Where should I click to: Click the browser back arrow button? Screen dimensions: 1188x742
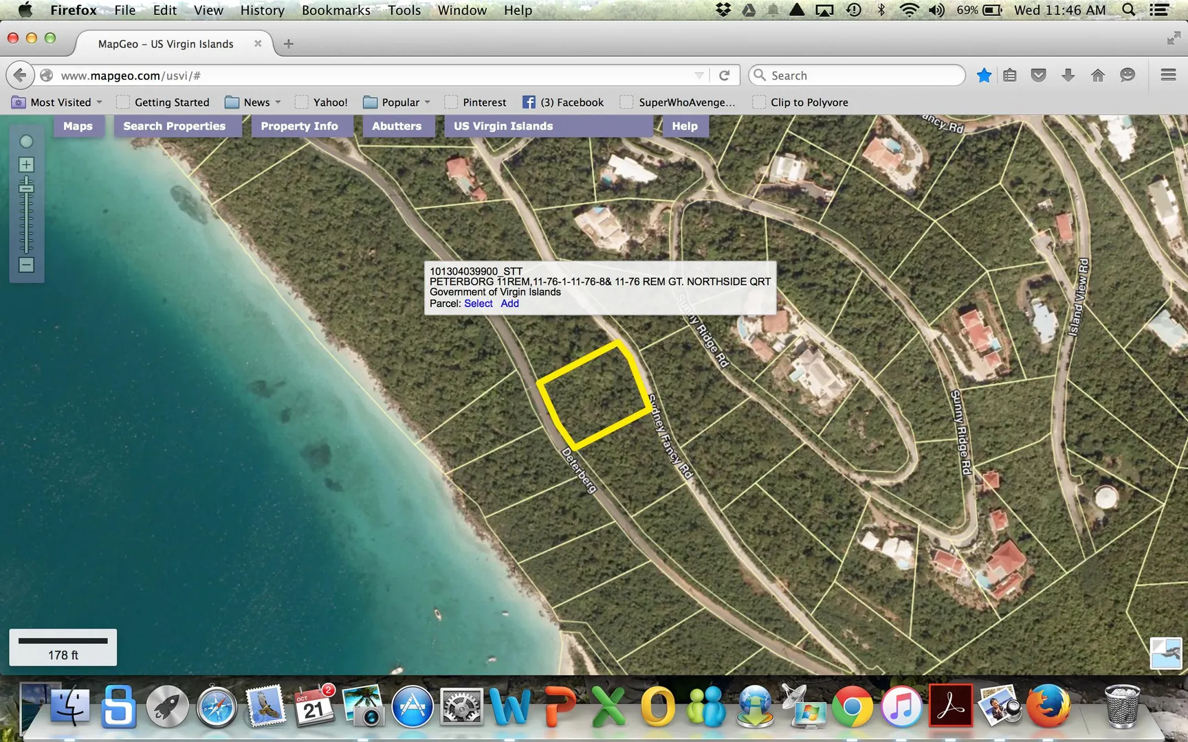[x=20, y=76]
